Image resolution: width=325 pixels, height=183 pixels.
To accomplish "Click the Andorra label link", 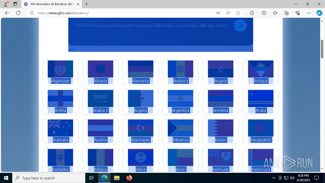I will pos(181,81).
